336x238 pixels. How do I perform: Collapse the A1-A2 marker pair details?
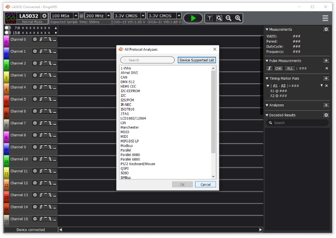point(267,86)
